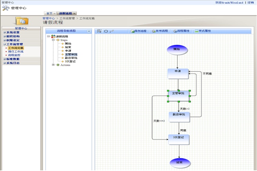Switch to the 首页 tab
The width and height of the screenshot is (257, 171).
coord(49,13)
